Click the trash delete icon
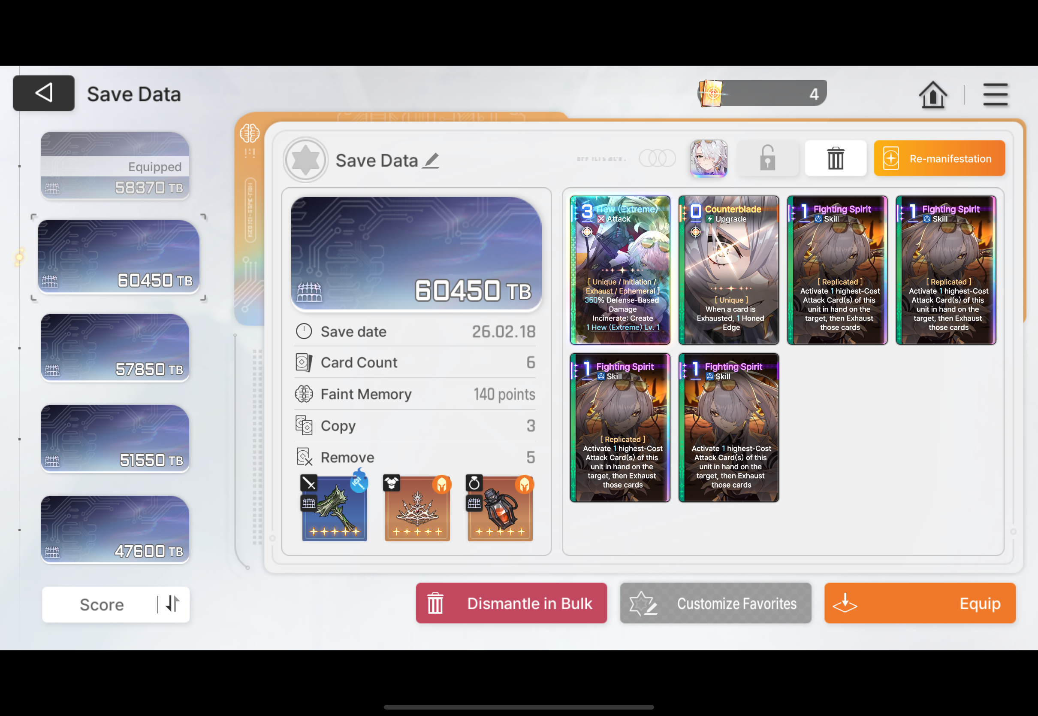Screen dimensions: 1038x716 click(836, 158)
